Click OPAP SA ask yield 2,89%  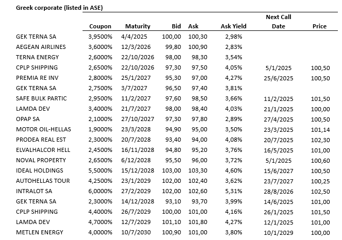(x=233, y=119)
